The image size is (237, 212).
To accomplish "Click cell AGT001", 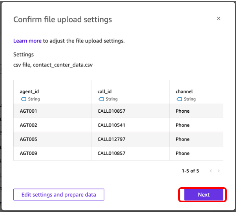I will point(52,111).
